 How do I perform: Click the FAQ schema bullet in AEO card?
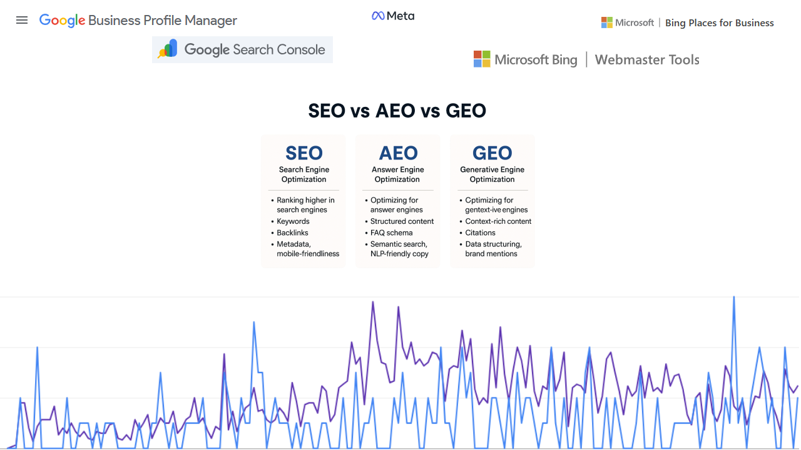(x=391, y=232)
